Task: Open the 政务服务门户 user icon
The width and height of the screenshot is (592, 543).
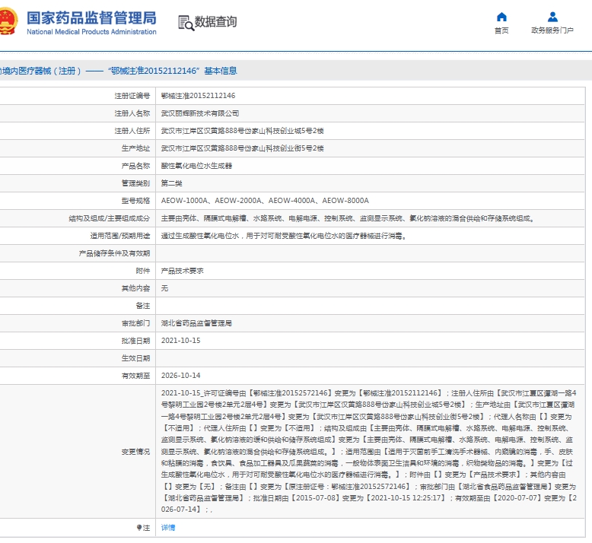Action: [552, 17]
